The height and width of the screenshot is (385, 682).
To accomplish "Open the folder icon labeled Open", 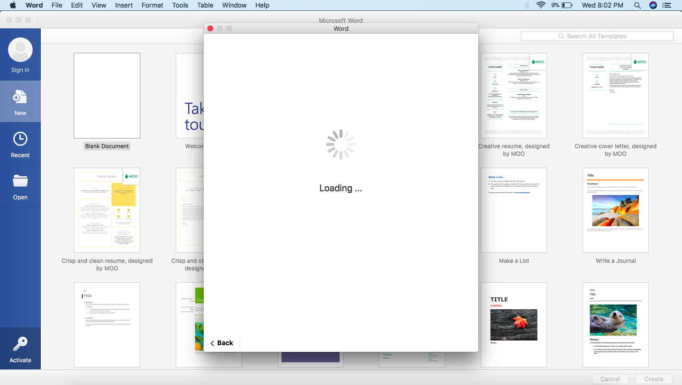I will pyautogui.click(x=20, y=181).
